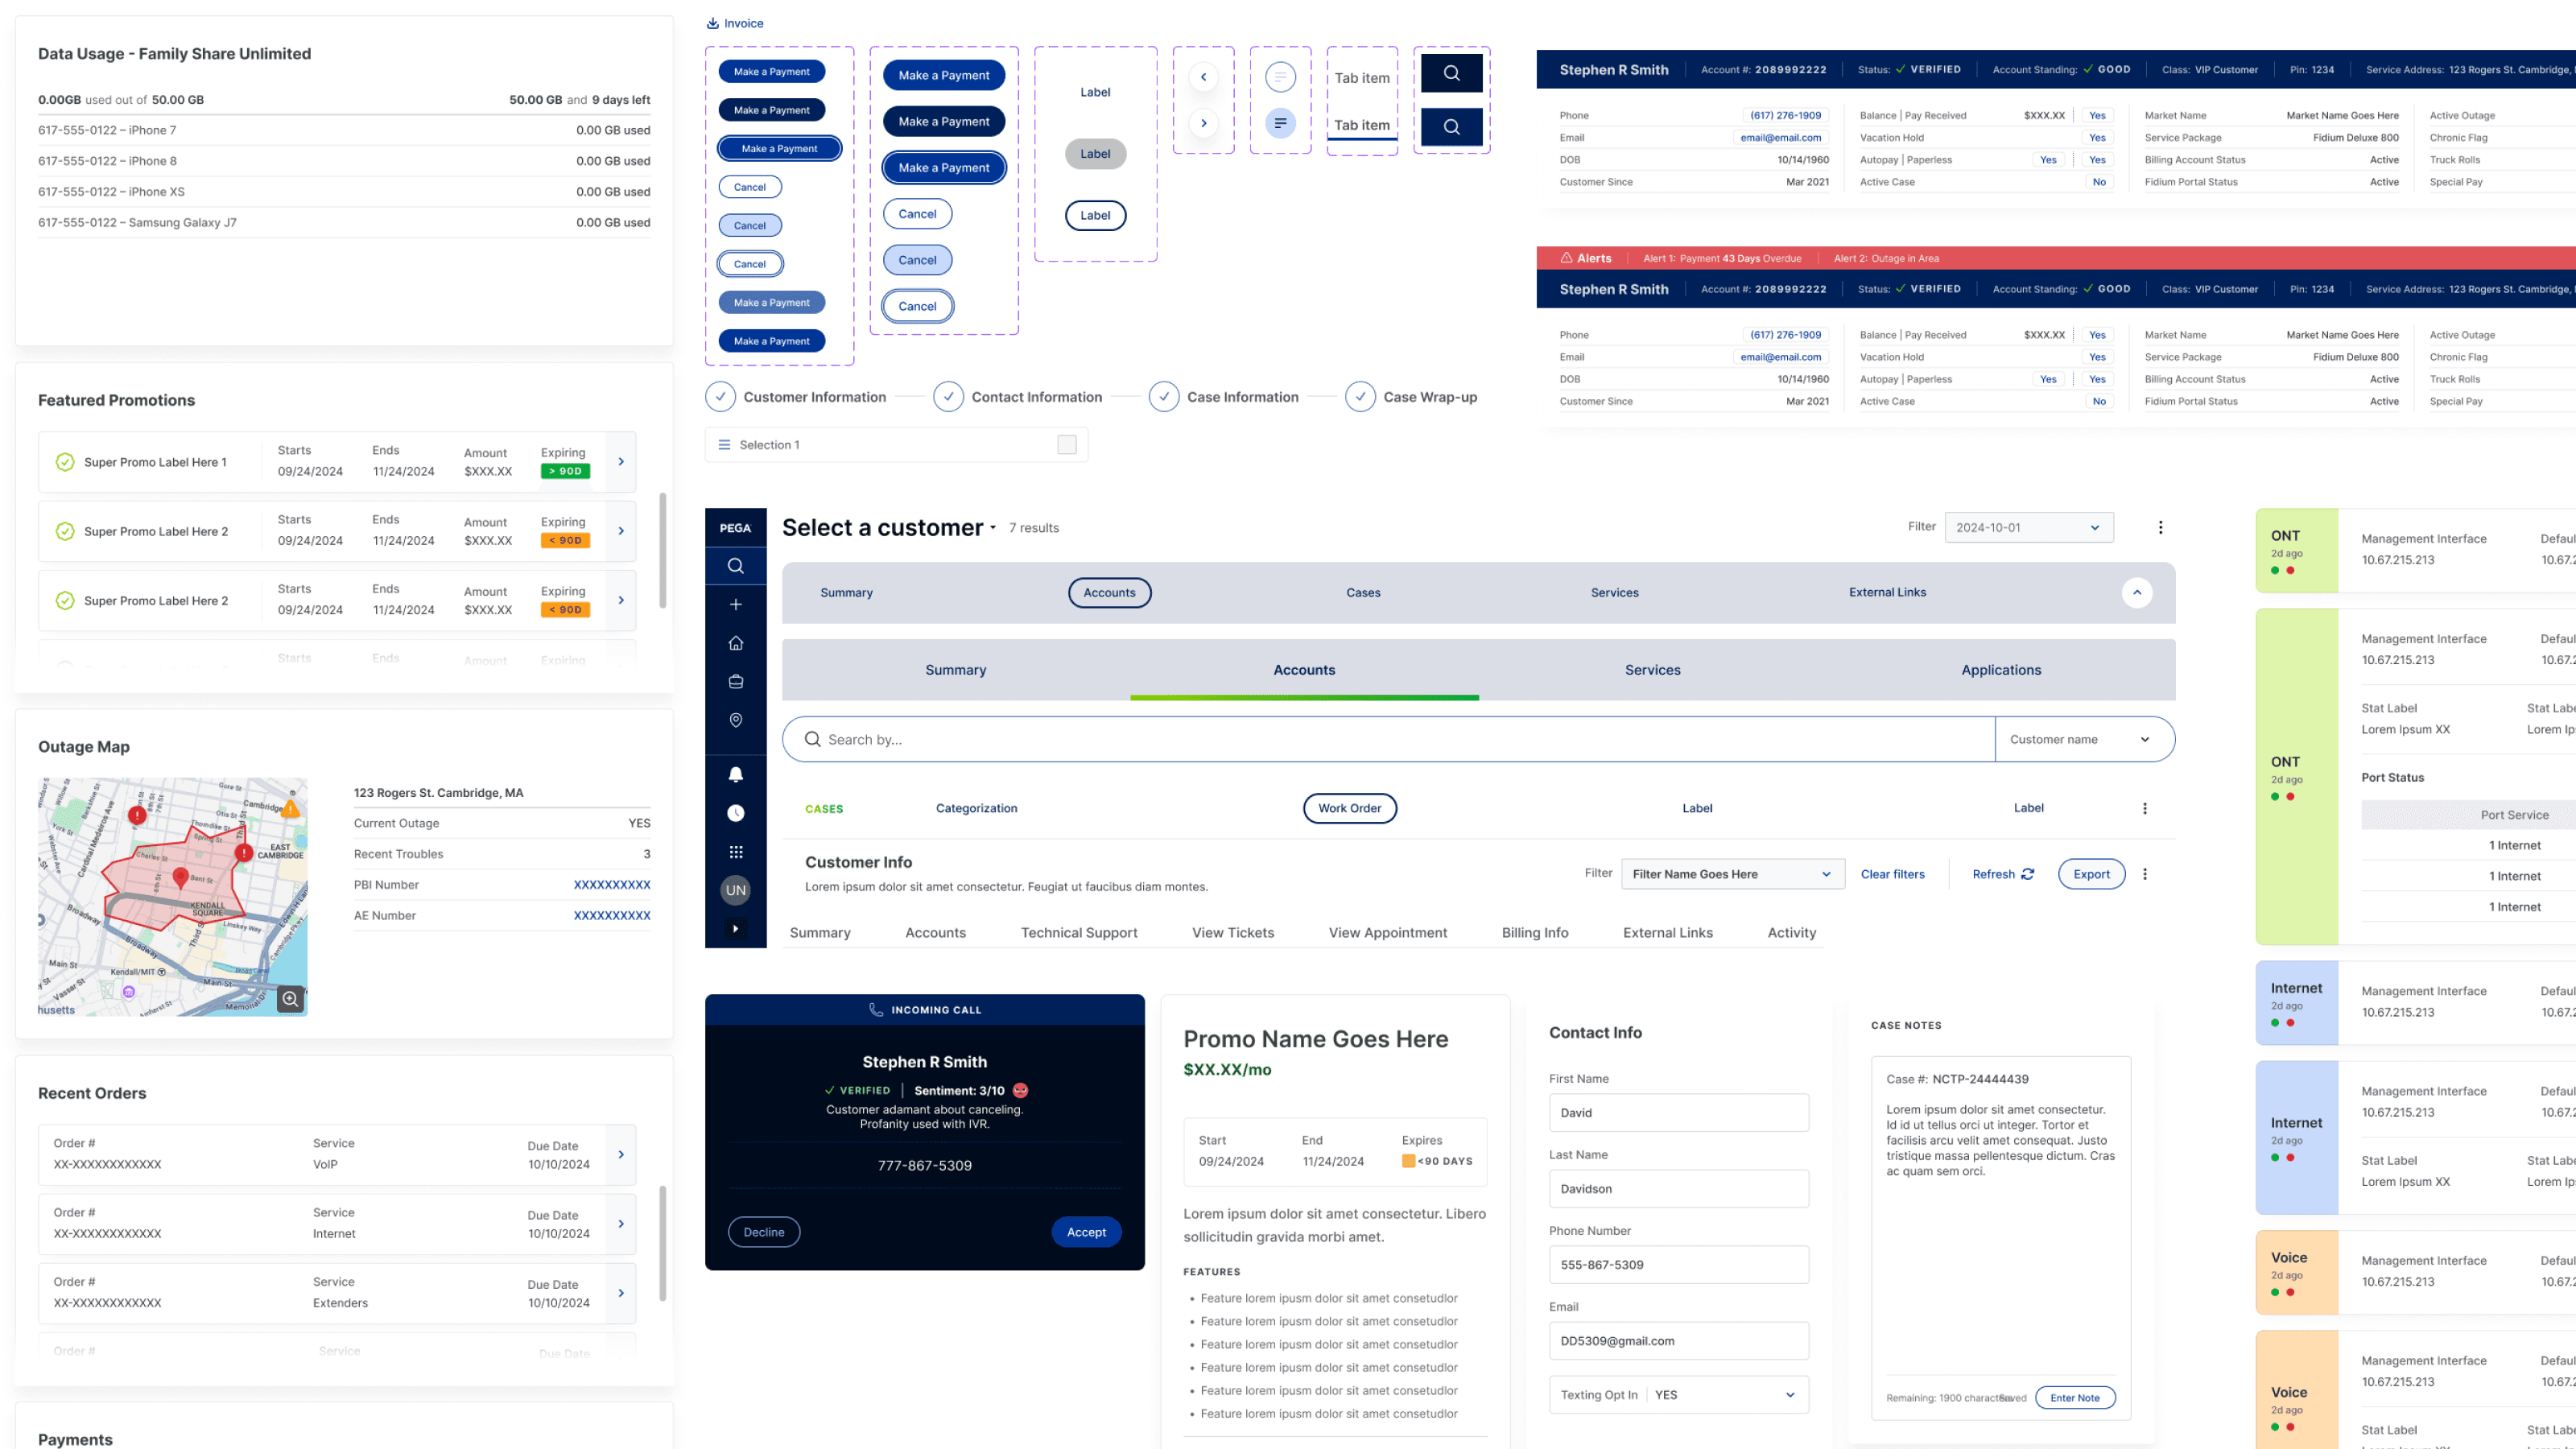
Task: Click the left chevron circle button
Action: pos(1203,77)
